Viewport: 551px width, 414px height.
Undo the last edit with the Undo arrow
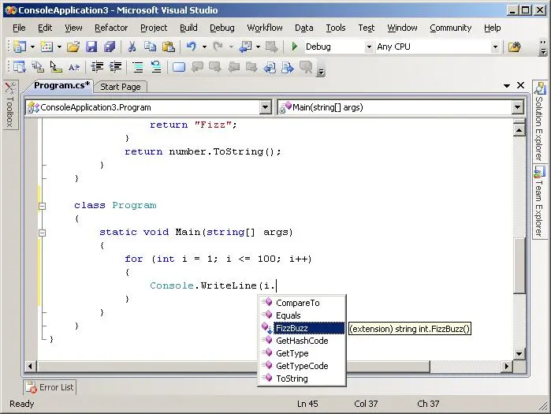coord(192,47)
